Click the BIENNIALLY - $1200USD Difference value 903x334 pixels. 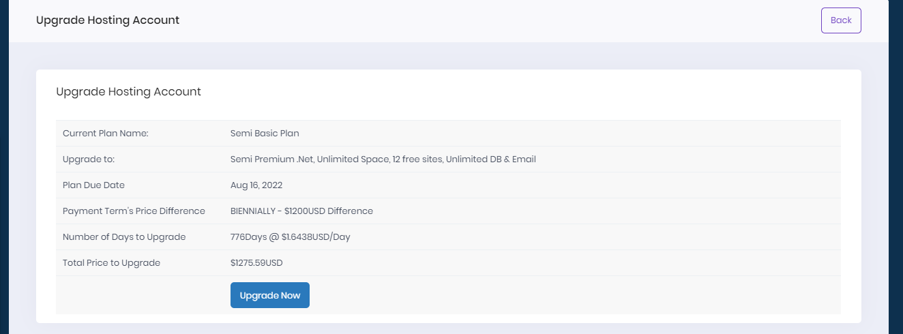click(x=301, y=211)
